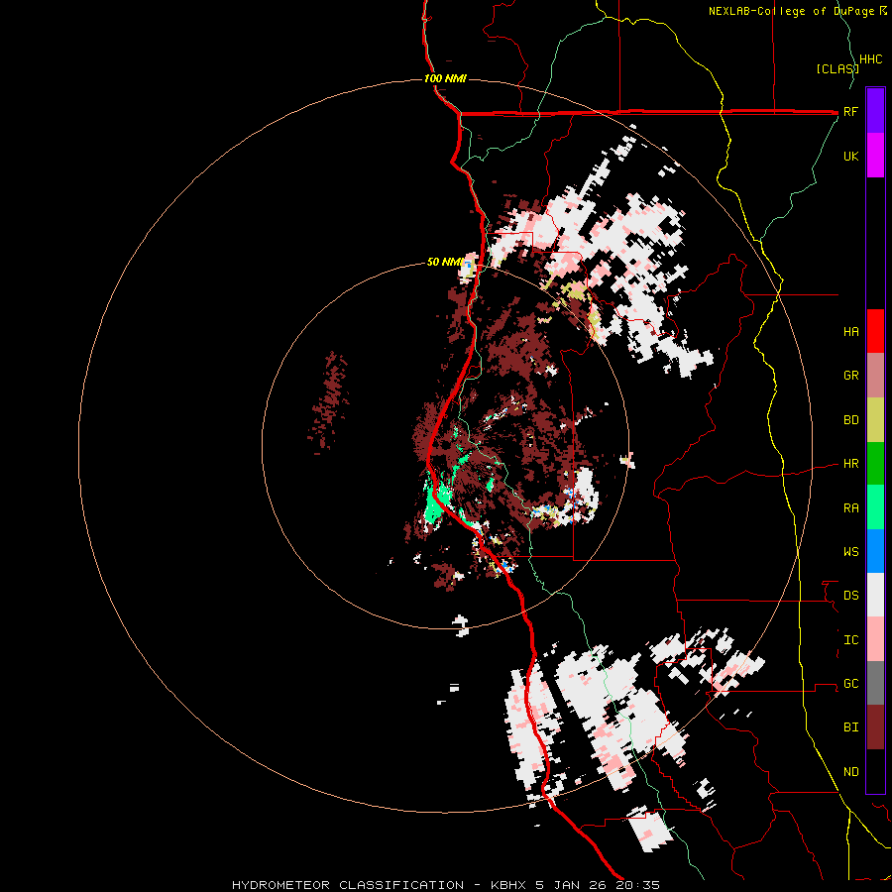This screenshot has height=892, width=892.
Task: Click the GR legend label
Action: (850, 376)
